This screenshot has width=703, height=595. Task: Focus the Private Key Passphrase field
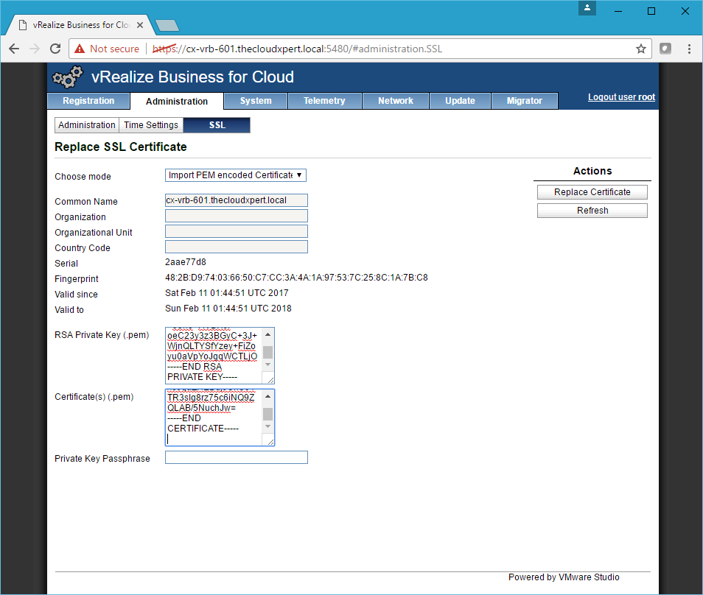click(x=236, y=457)
